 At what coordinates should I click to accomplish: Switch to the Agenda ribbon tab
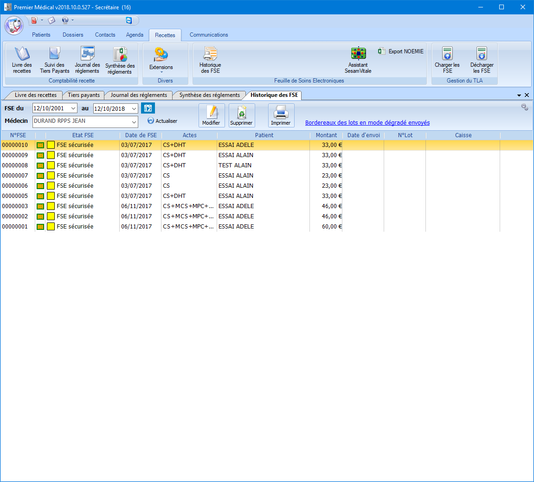[x=135, y=35]
